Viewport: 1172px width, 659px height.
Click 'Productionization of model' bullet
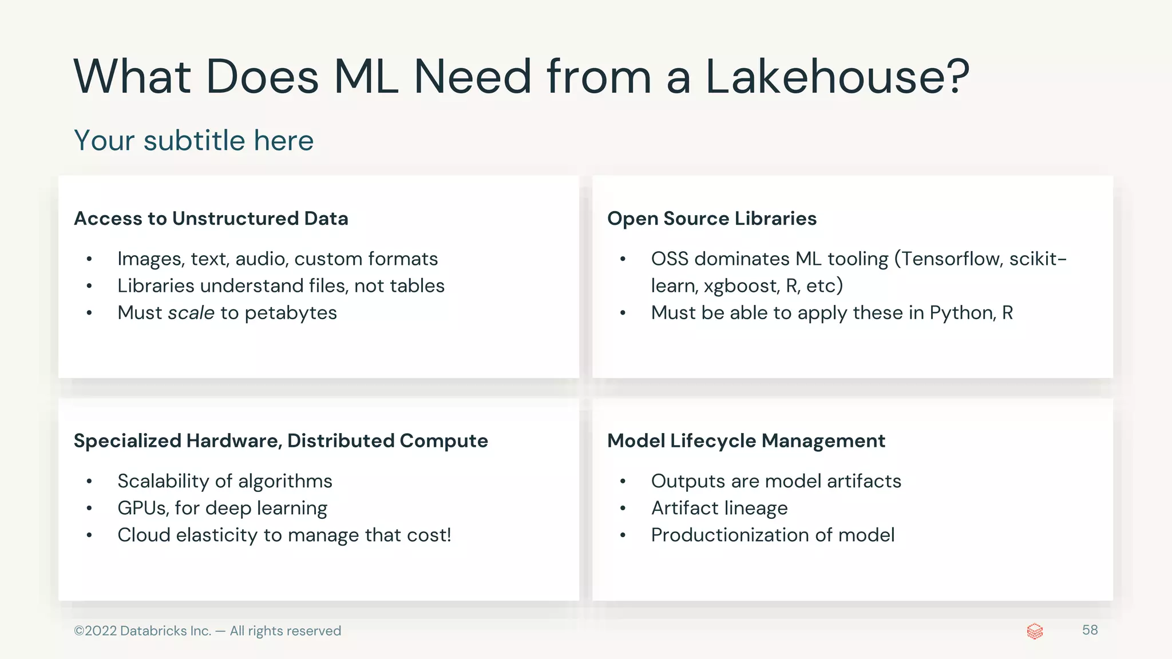point(773,535)
